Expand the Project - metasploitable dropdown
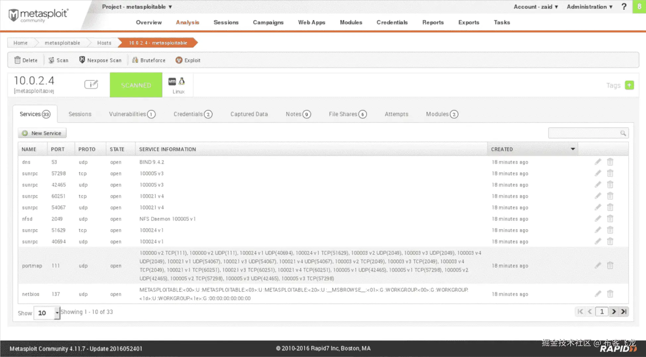The height and width of the screenshot is (357, 646). pos(137,7)
